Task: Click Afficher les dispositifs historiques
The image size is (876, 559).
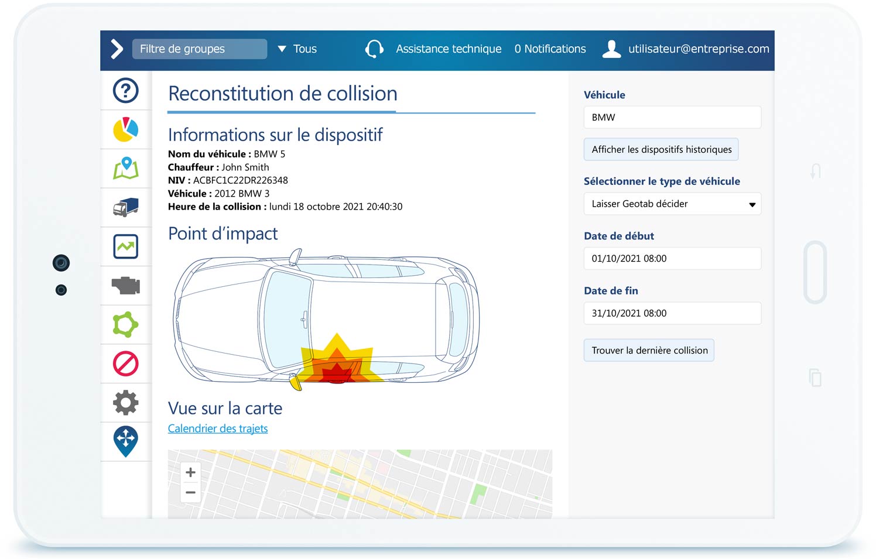Action: [x=661, y=149]
